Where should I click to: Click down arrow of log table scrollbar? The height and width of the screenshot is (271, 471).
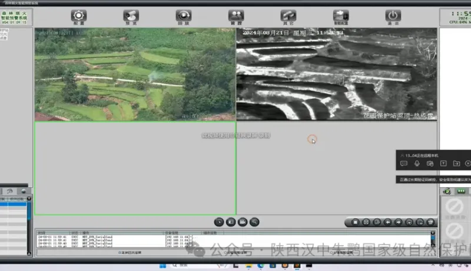click(433, 245)
